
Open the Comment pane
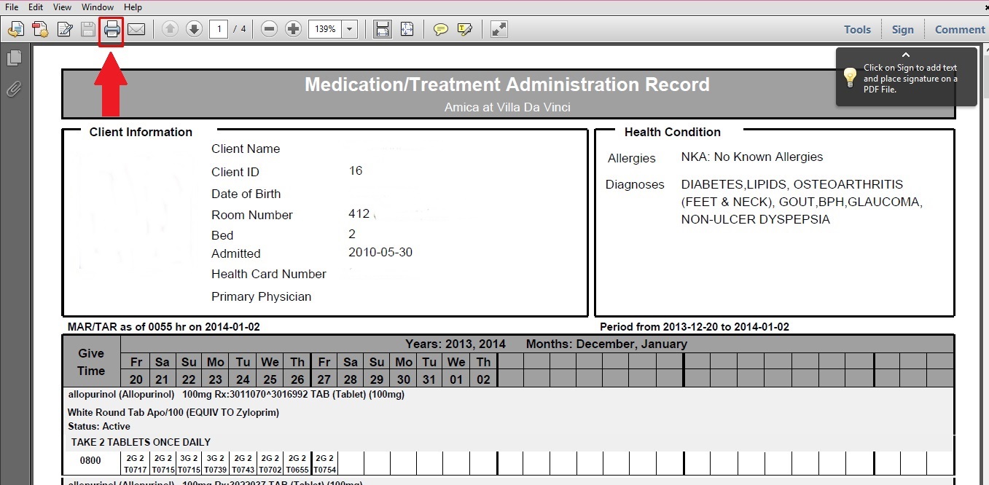click(959, 29)
